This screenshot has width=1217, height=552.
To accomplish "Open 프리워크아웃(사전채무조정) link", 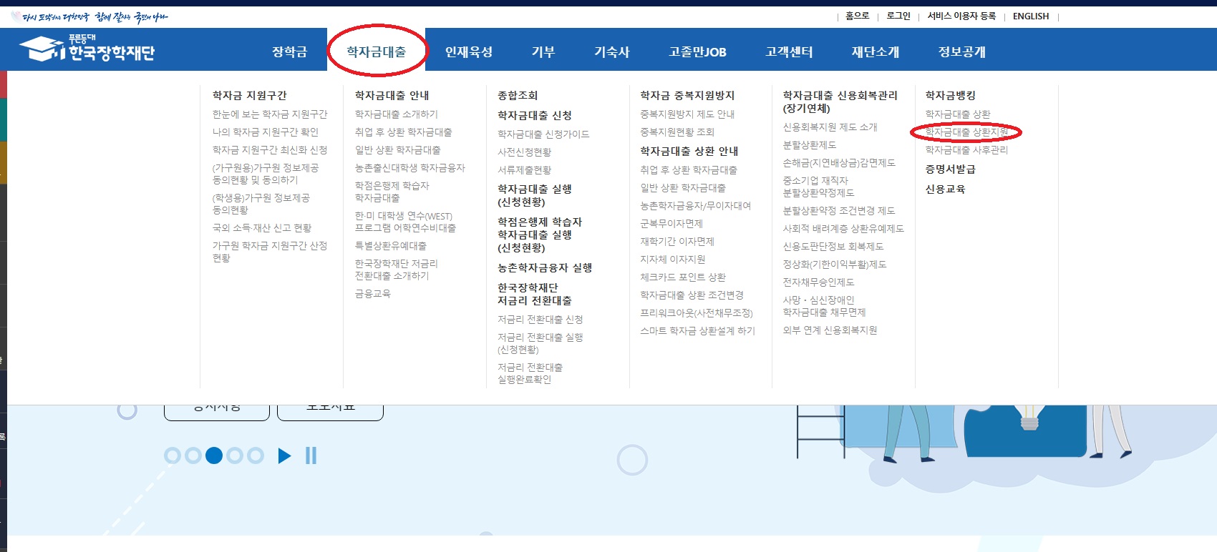I will pos(696,312).
